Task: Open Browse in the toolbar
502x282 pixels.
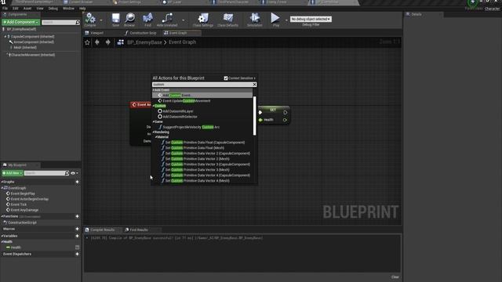Action: click(x=129, y=19)
